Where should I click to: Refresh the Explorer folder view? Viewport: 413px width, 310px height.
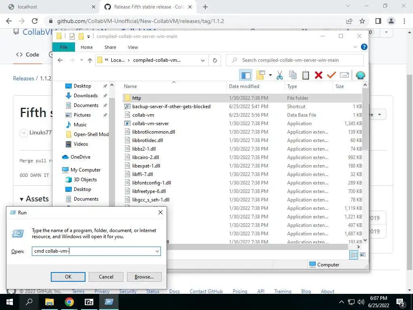(x=215, y=61)
